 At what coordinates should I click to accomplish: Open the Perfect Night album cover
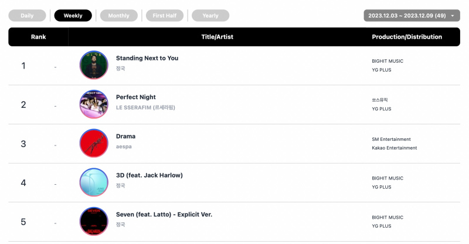pos(94,104)
